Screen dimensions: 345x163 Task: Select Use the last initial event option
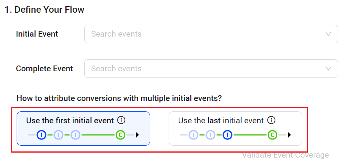point(235,128)
